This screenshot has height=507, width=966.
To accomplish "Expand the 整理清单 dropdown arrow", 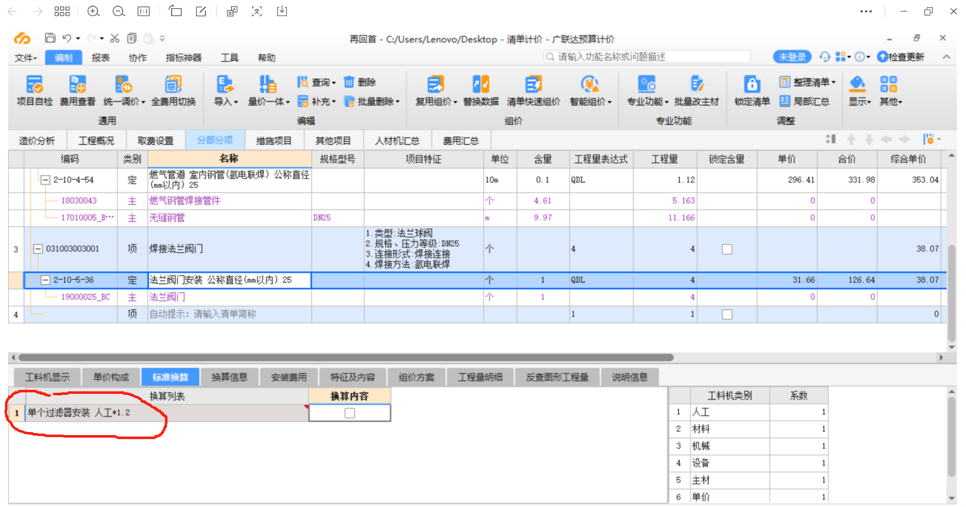I will [834, 82].
